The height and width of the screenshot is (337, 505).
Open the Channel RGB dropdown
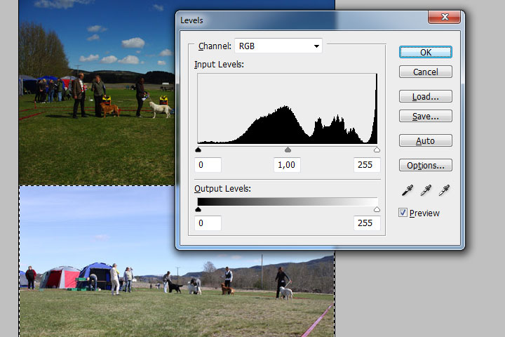278,46
